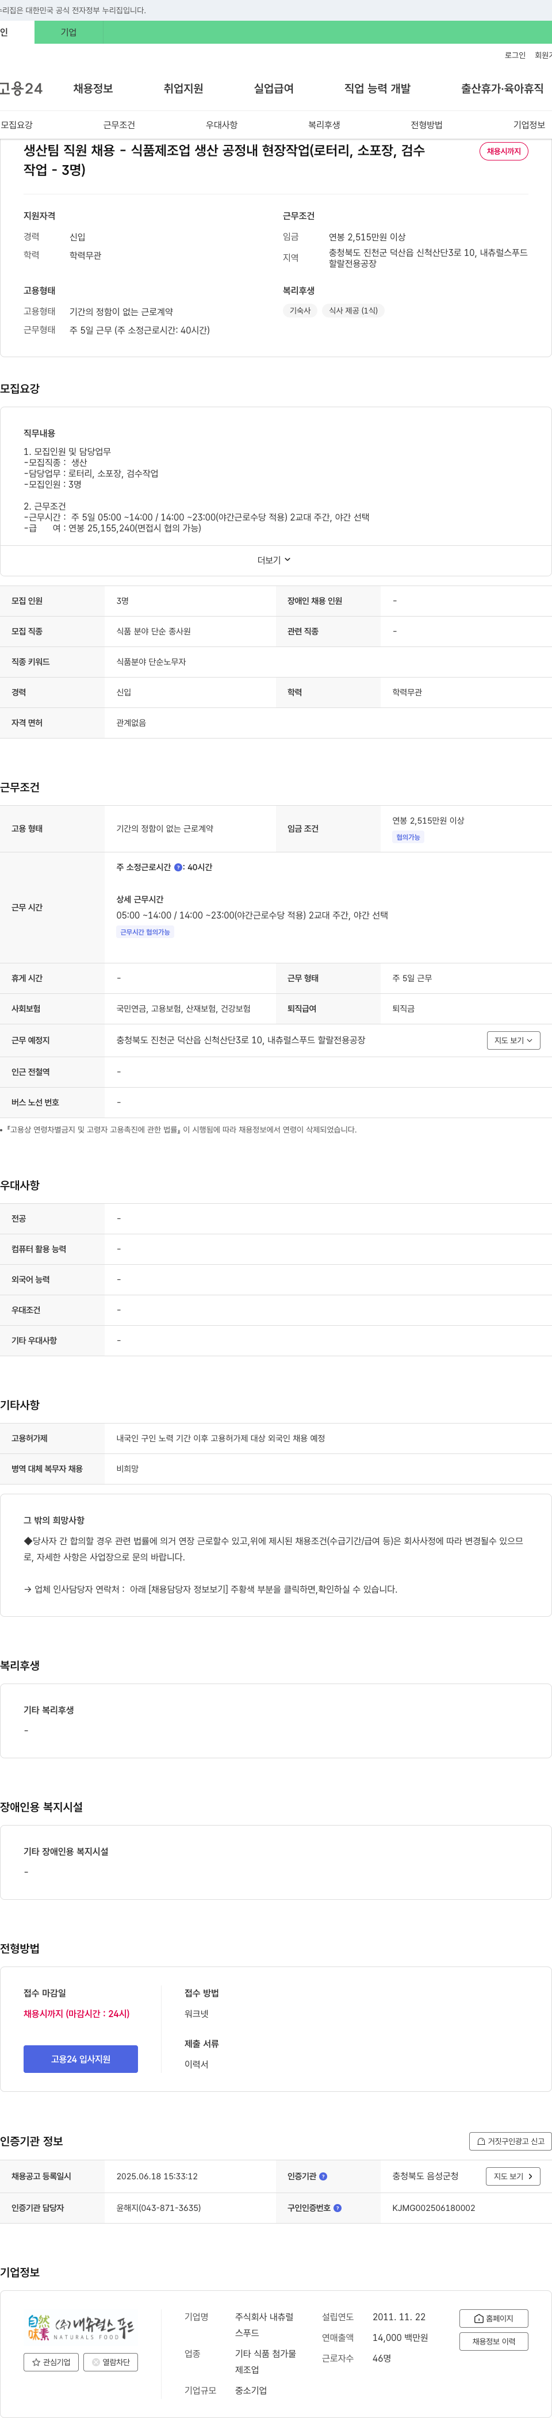Click contact 윤해지(043-871-3635)
This screenshot has width=552, height=2418.
pos(159,2209)
